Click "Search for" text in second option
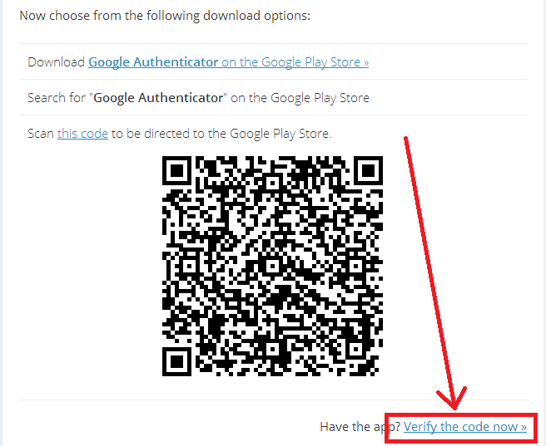The width and height of the screenshot is (546, 446). pos(57,98)
